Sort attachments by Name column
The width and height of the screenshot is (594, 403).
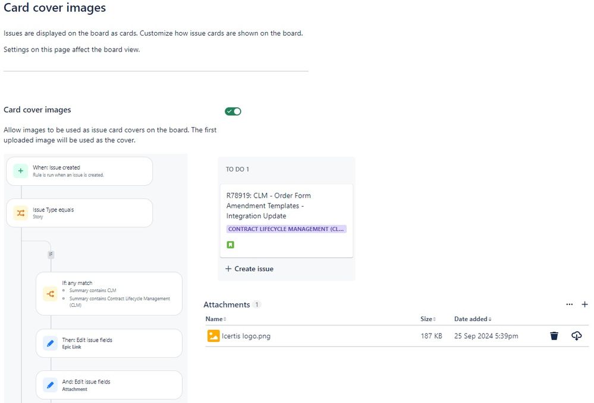[x=214, y=319]
